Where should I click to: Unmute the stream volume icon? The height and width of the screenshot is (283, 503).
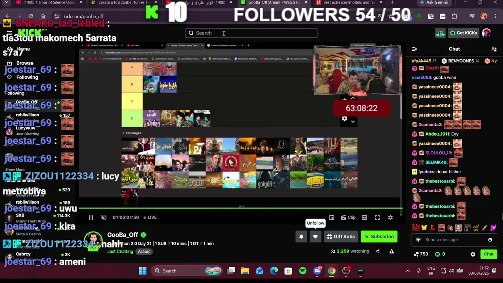click(x=104, y=217)
